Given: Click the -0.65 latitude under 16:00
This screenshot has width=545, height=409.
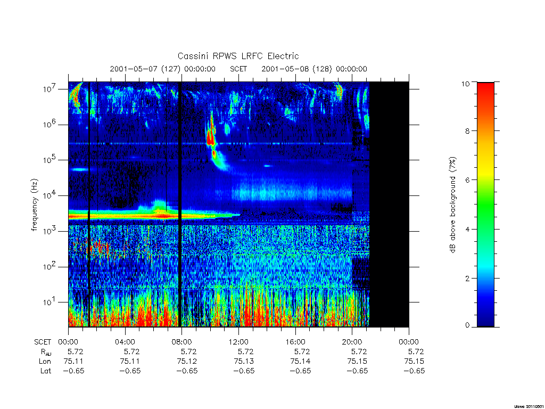Looking at the screenshot, I should pos(300,371).
